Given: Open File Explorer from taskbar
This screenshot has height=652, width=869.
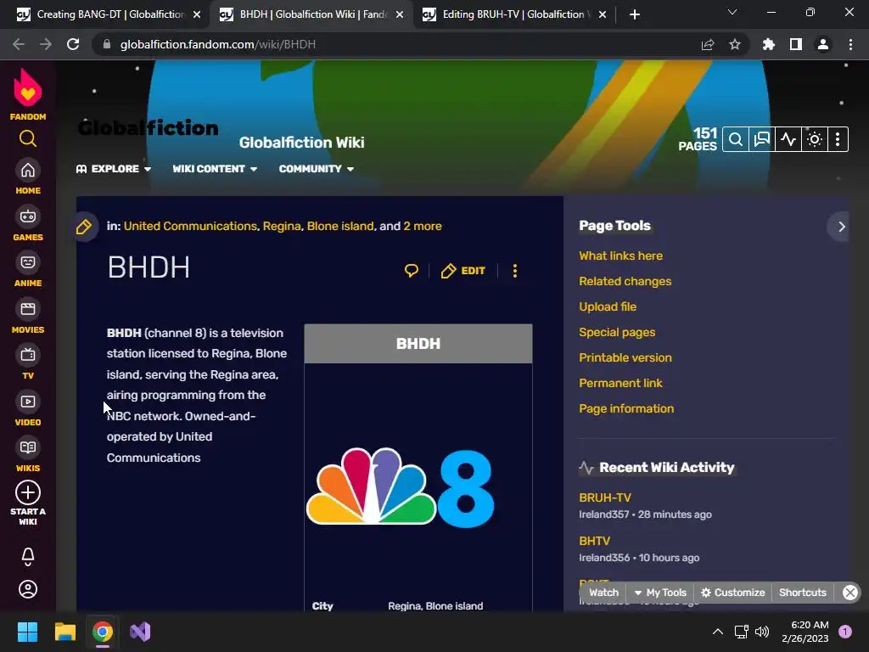Looking at the screenshot, I should point(64,632).
